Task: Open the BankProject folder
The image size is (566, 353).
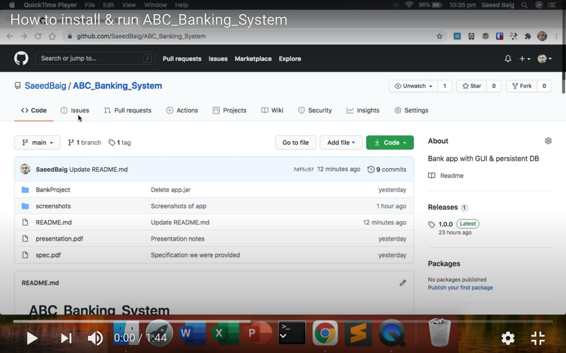Action: click(53, 190)
